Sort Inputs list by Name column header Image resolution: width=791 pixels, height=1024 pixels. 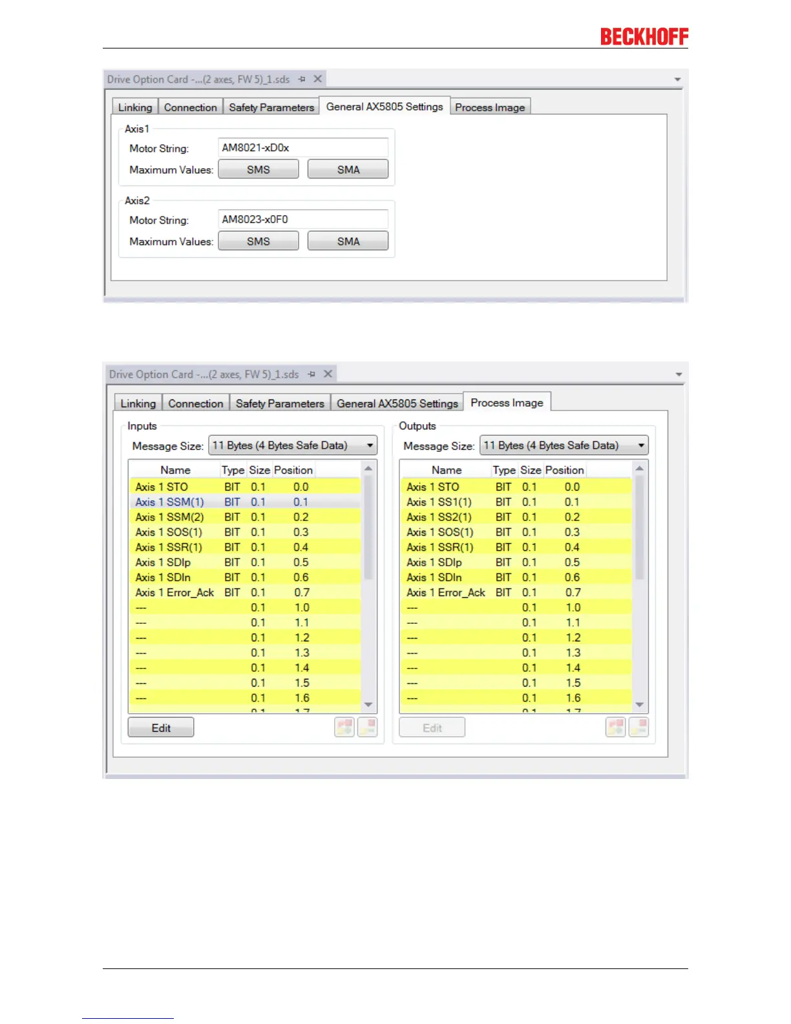(175, 470)
